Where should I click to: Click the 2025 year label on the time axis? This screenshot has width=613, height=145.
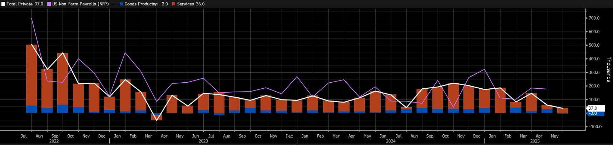[535, 141]
